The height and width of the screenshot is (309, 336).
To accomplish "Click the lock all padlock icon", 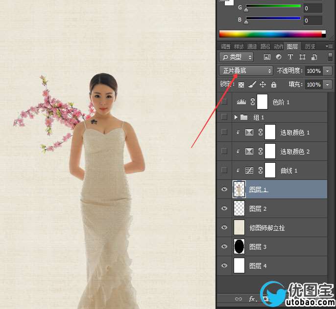I will 274,85.
